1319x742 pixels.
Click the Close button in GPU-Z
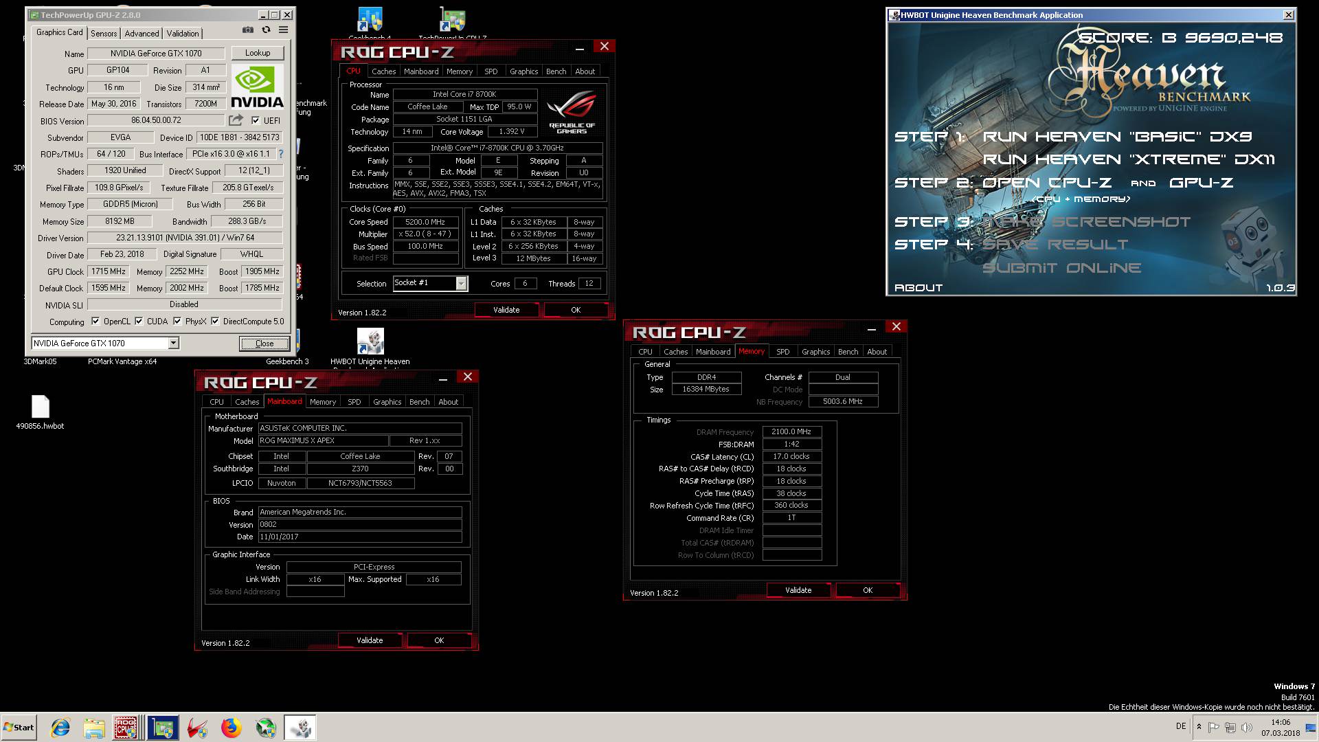(264, 344)
